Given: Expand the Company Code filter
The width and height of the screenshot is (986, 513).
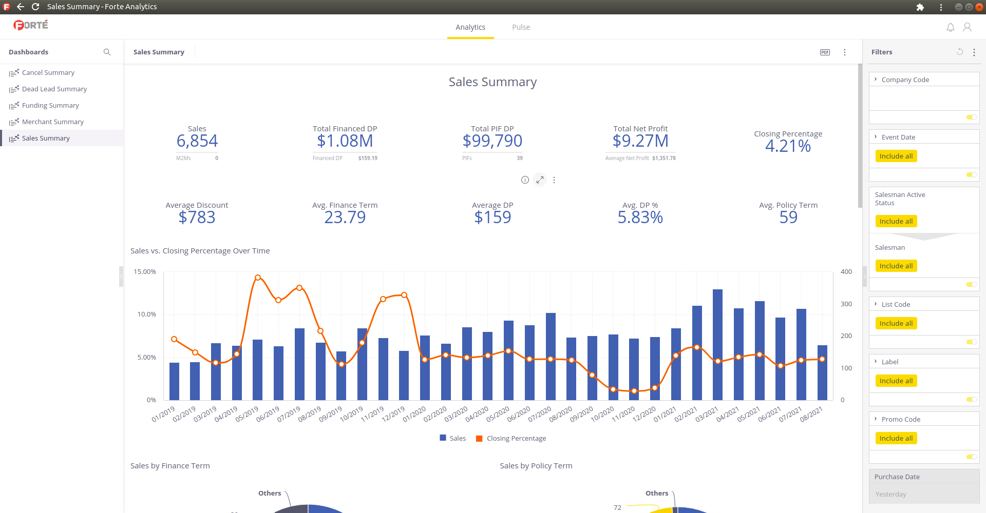Looking at the screenshot, I should [x=876, y=80].
